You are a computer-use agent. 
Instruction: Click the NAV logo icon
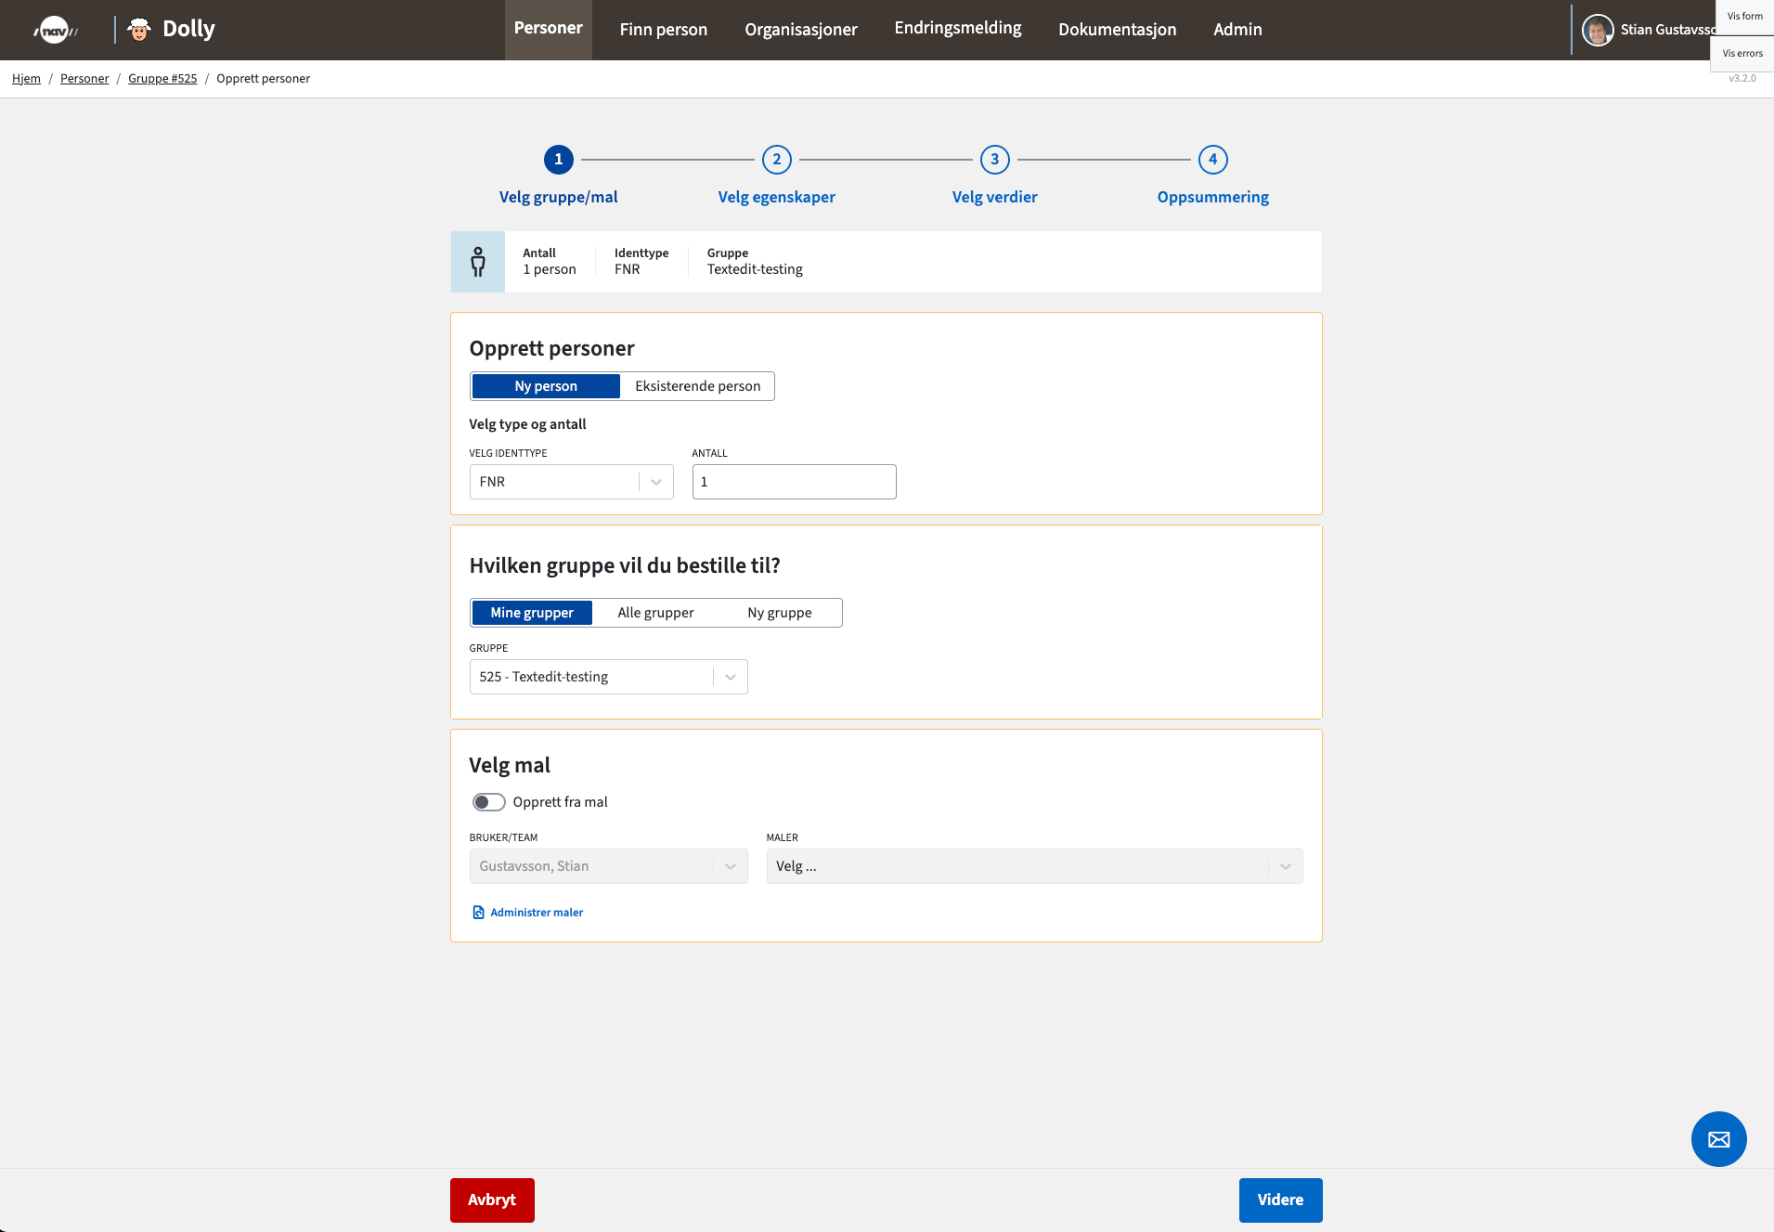(55, 30)
